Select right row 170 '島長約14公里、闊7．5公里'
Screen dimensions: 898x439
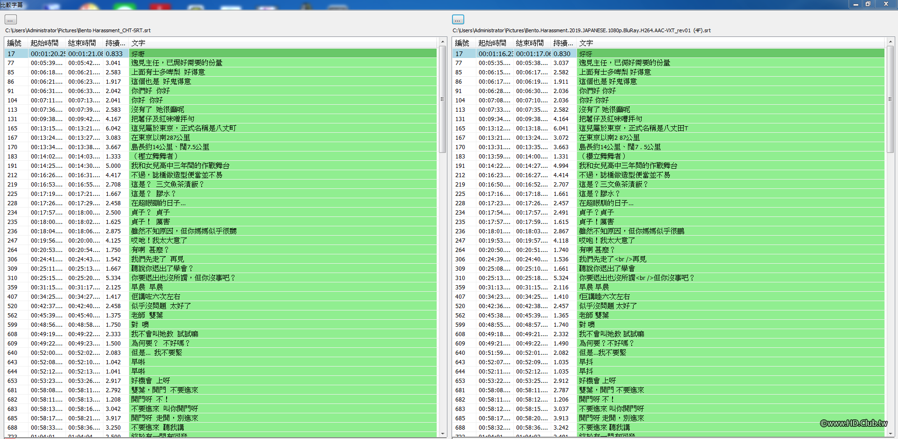pos(668,147)
